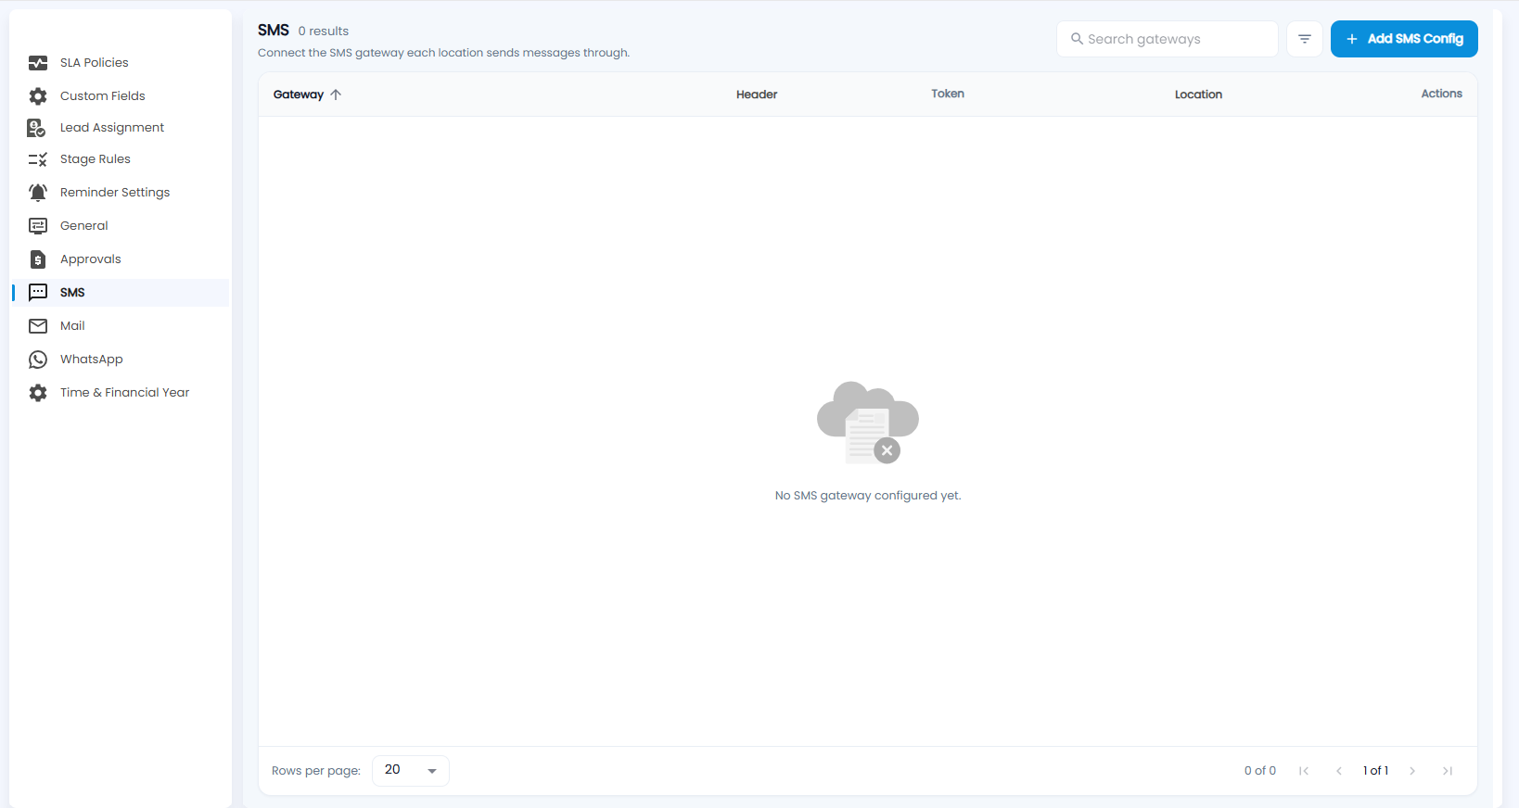The width and height of the screenshot is (1519, 808).
Task: Click the SLA Policies heartbeat icon
Action: [x=38, y=63]
